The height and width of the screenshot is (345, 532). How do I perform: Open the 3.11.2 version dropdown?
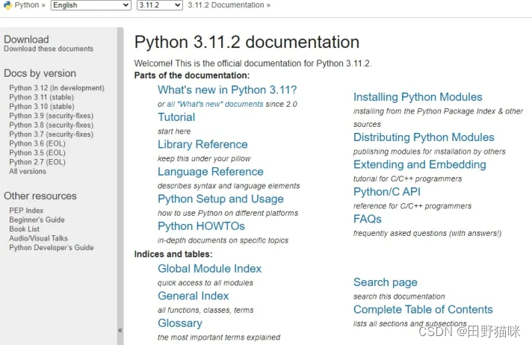(x=159, y=5)
